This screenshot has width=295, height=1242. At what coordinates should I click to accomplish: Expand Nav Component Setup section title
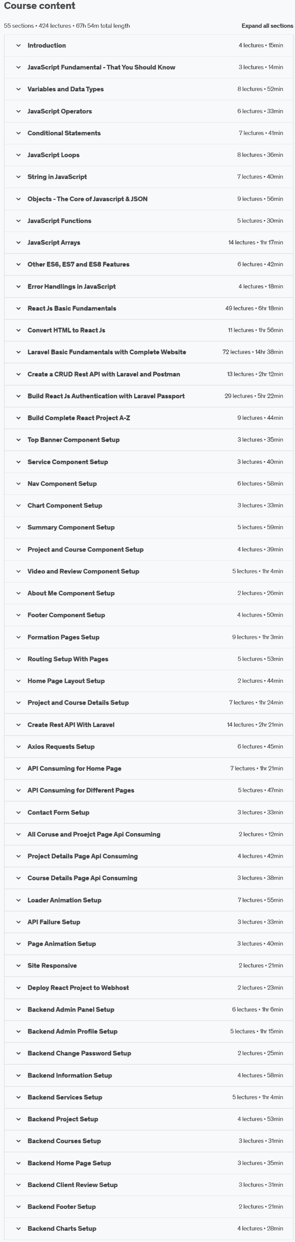point(62,483)
